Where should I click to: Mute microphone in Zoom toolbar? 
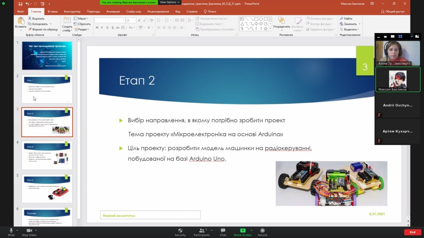(11, 232)
